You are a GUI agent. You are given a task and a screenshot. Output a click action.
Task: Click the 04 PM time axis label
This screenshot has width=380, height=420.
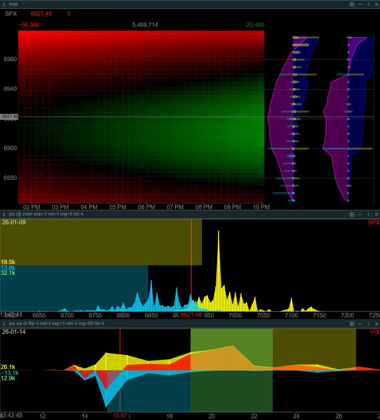tap(89, 207)
